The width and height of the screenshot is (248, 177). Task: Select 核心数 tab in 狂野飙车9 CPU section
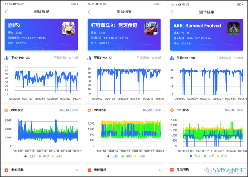coord(147,110)
